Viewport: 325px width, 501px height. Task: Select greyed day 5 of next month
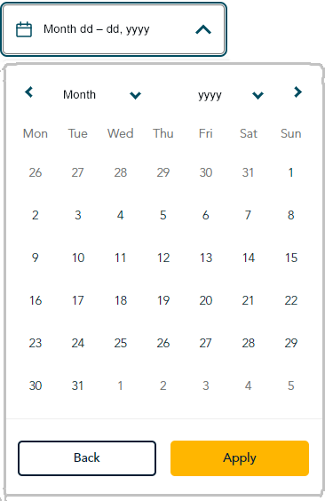pyautogui.click(x=291, y=386)
